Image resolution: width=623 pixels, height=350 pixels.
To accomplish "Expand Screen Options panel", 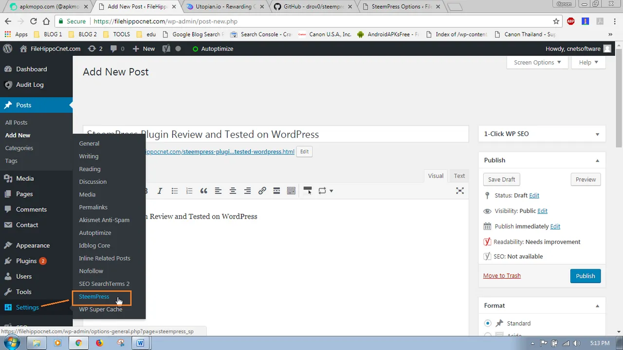I will click(x=537, y=62).
